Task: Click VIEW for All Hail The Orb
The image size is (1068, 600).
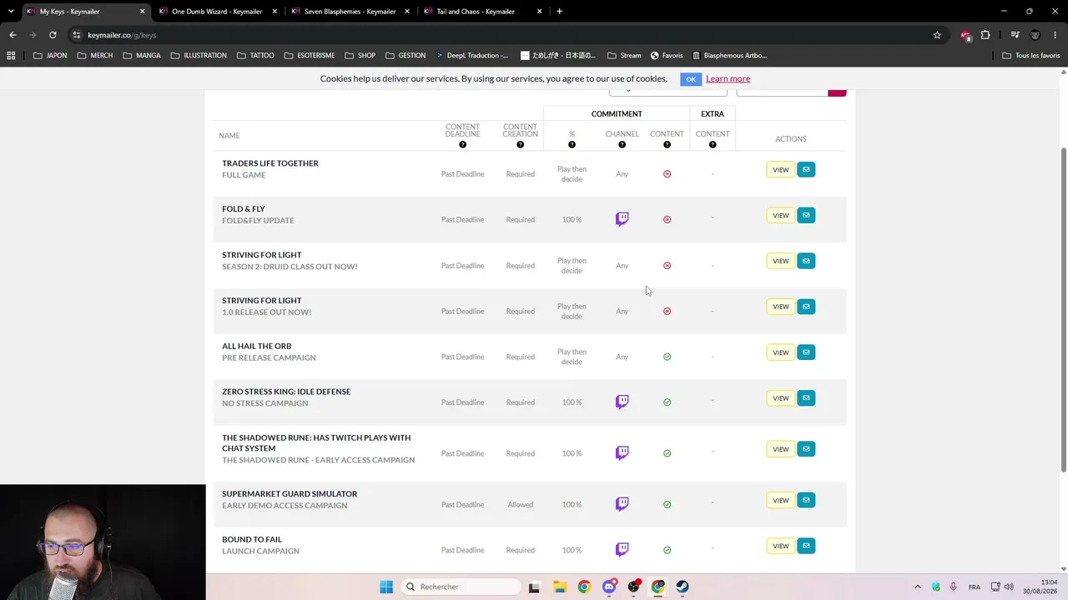Action: tap(780, 352)
